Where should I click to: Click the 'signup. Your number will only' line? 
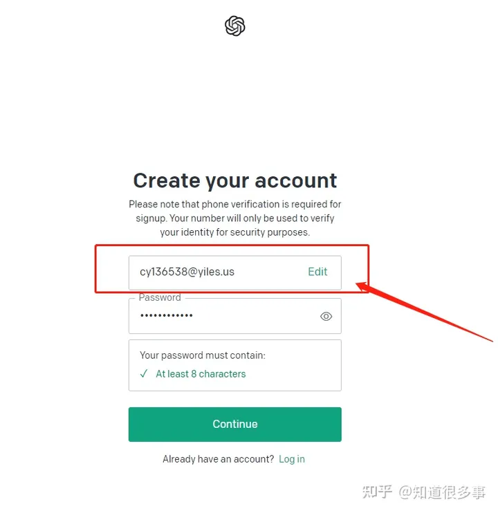click(x=235, y=218)
